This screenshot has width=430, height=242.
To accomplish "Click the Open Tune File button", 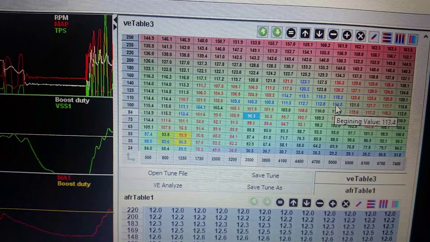I will point(168,173).
